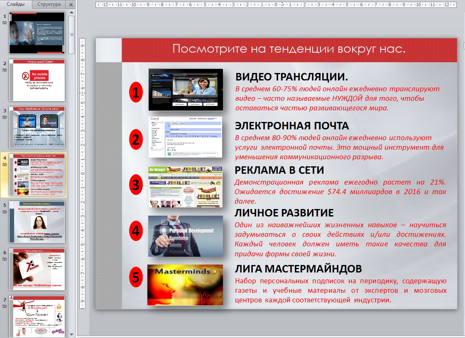
Task: Click animation star icon under slide 5
Action: click(5, 212)
